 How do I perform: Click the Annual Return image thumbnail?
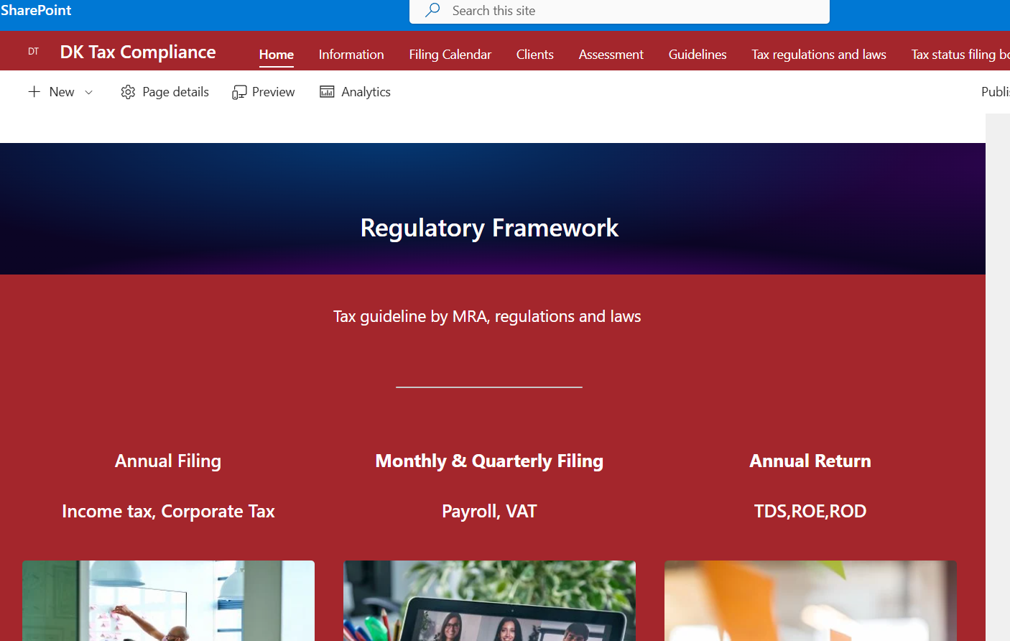pyautogui.click(x=810, y=600)
